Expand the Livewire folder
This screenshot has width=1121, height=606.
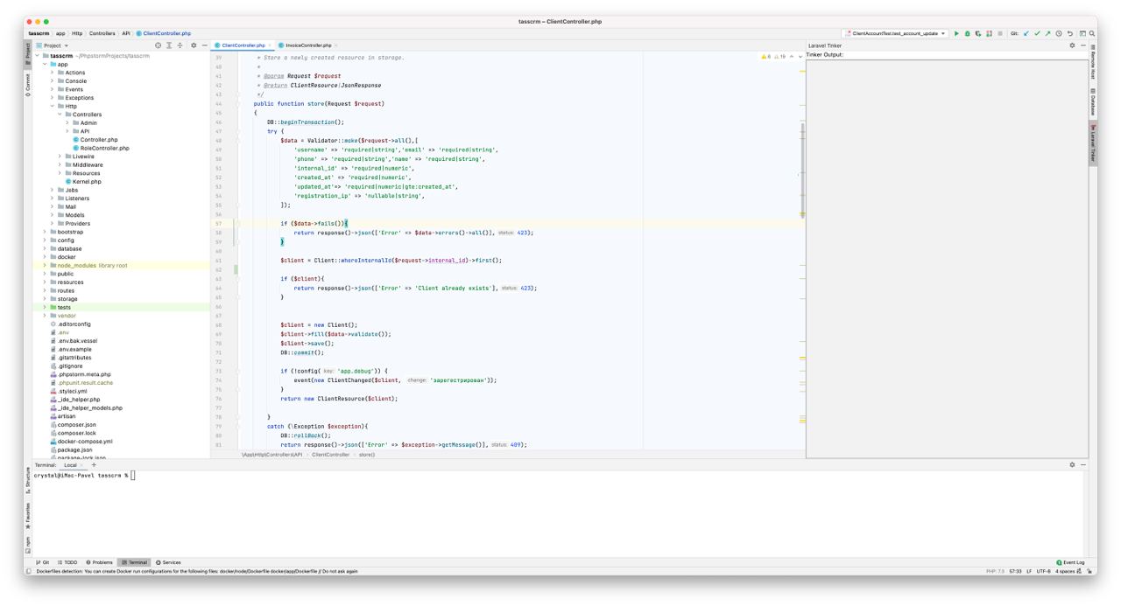[60, 157]
